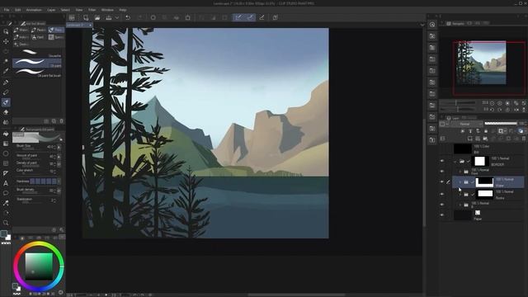Collapse the BORDER folder in layer list
This screenshot has width=528, height=297.
click(455, 162)
